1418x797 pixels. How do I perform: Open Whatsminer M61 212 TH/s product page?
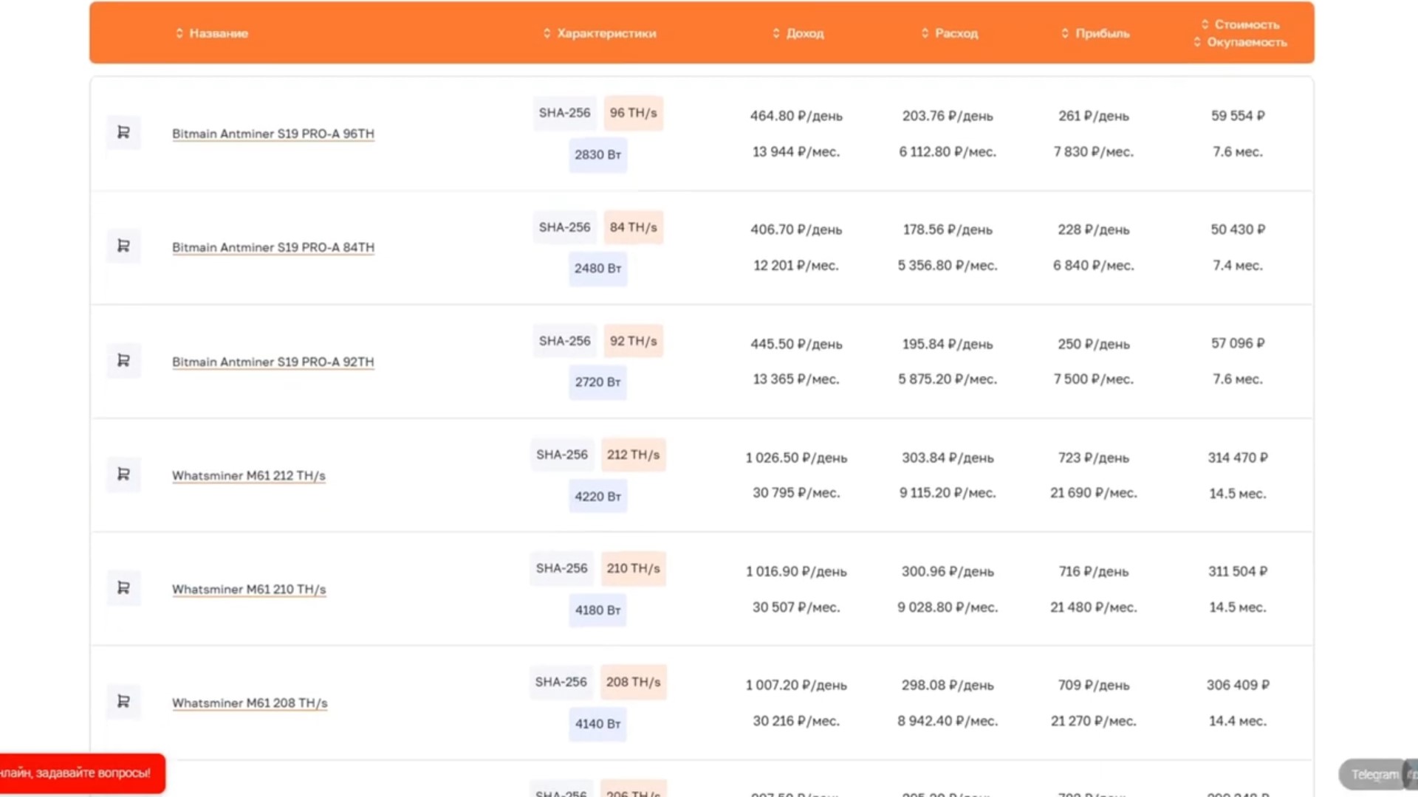[x=249, y=475]
